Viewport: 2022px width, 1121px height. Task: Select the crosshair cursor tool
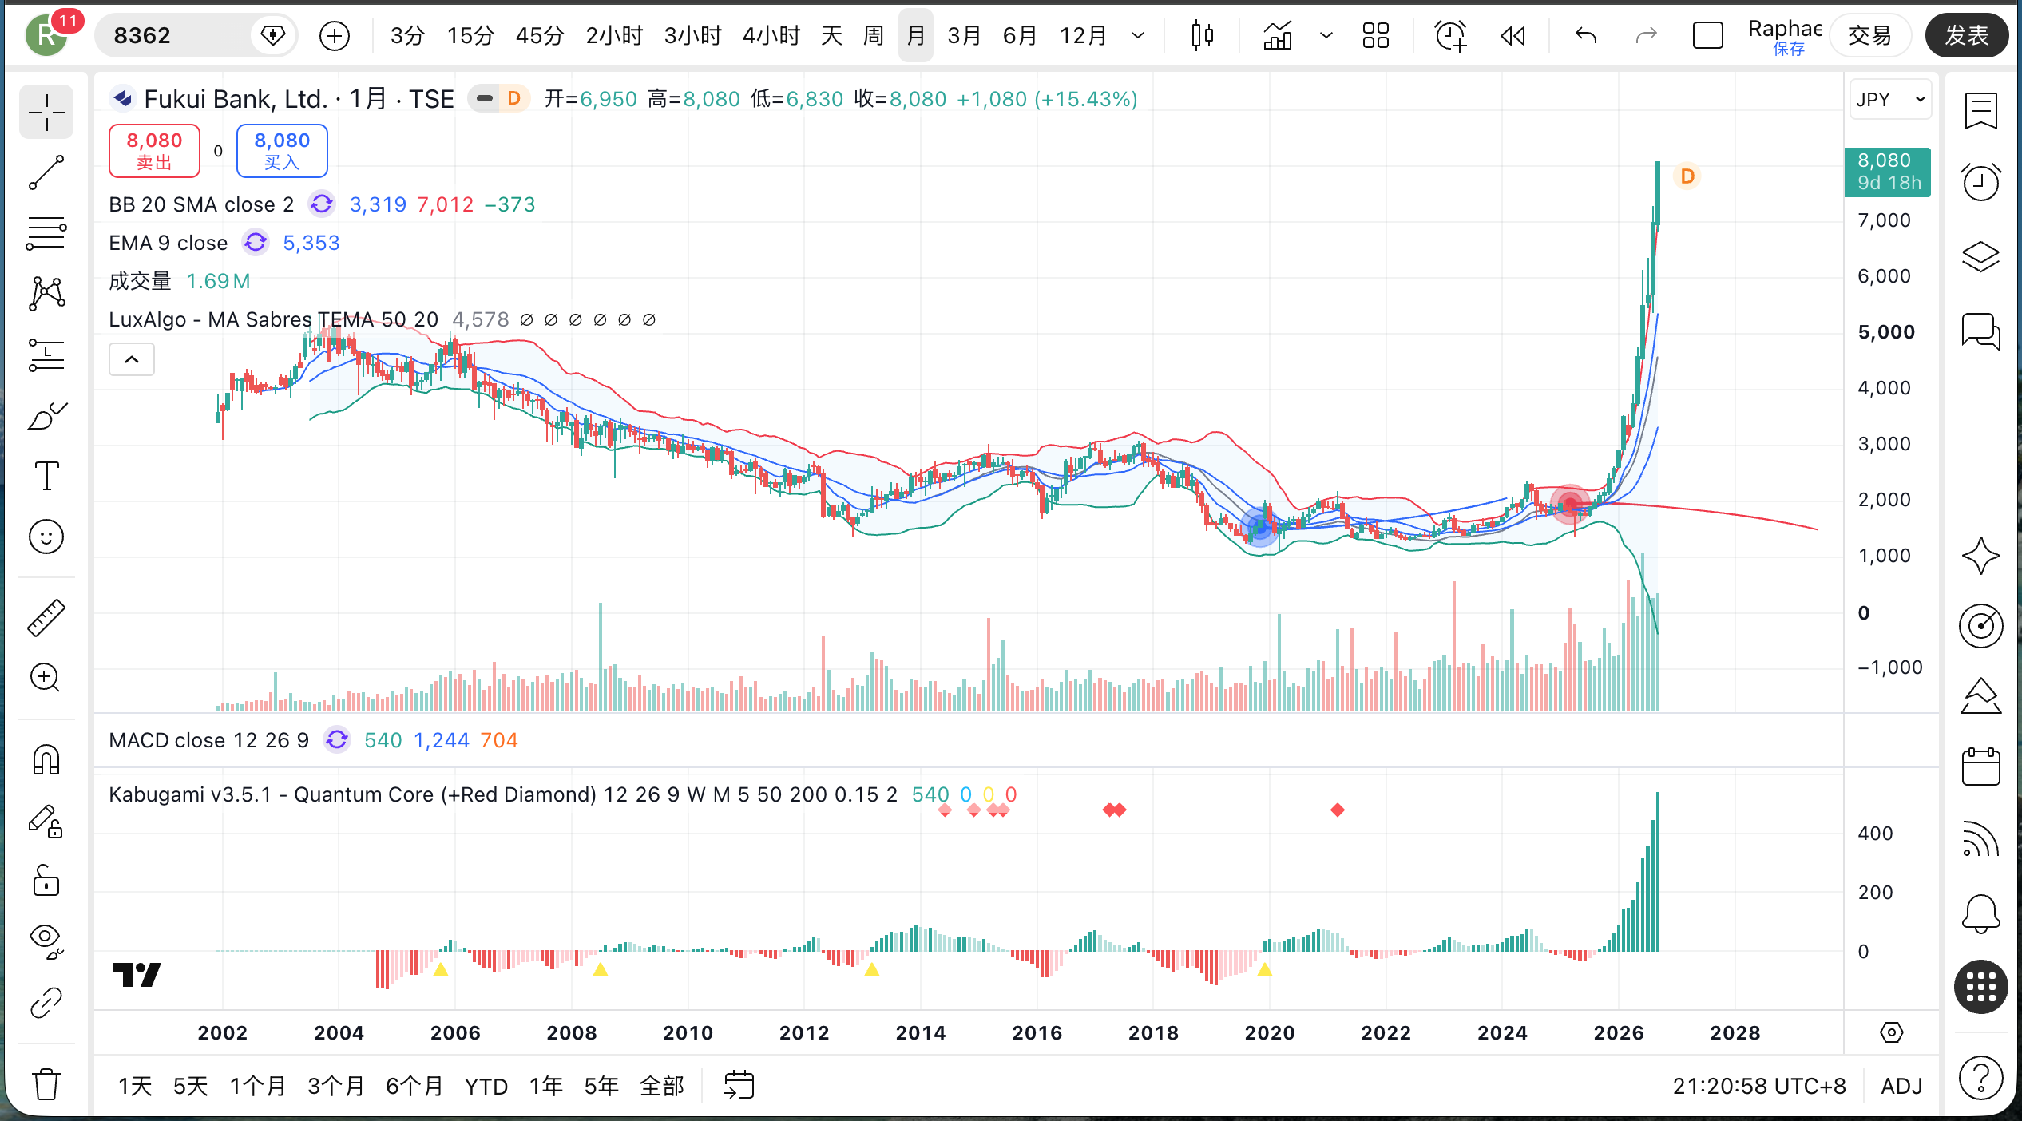pos(46,113)
